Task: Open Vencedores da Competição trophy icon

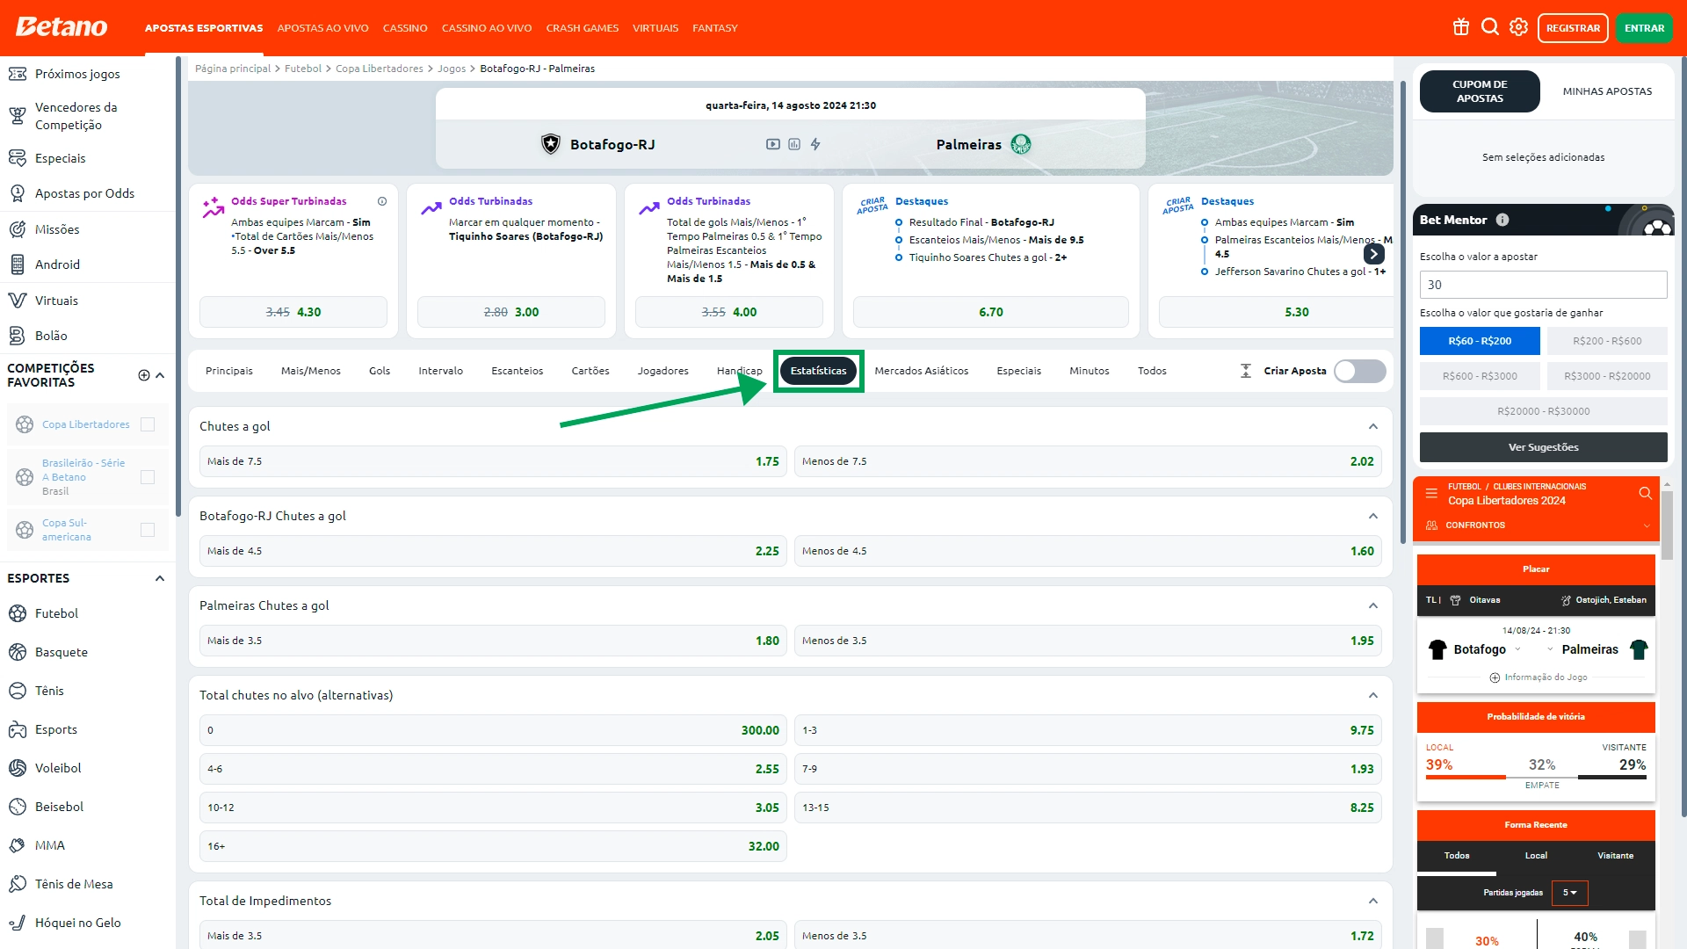Action: pyautogui.click(x=18, y=116)
